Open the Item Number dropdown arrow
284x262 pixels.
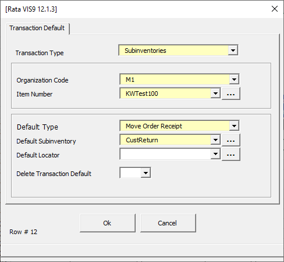215,94
